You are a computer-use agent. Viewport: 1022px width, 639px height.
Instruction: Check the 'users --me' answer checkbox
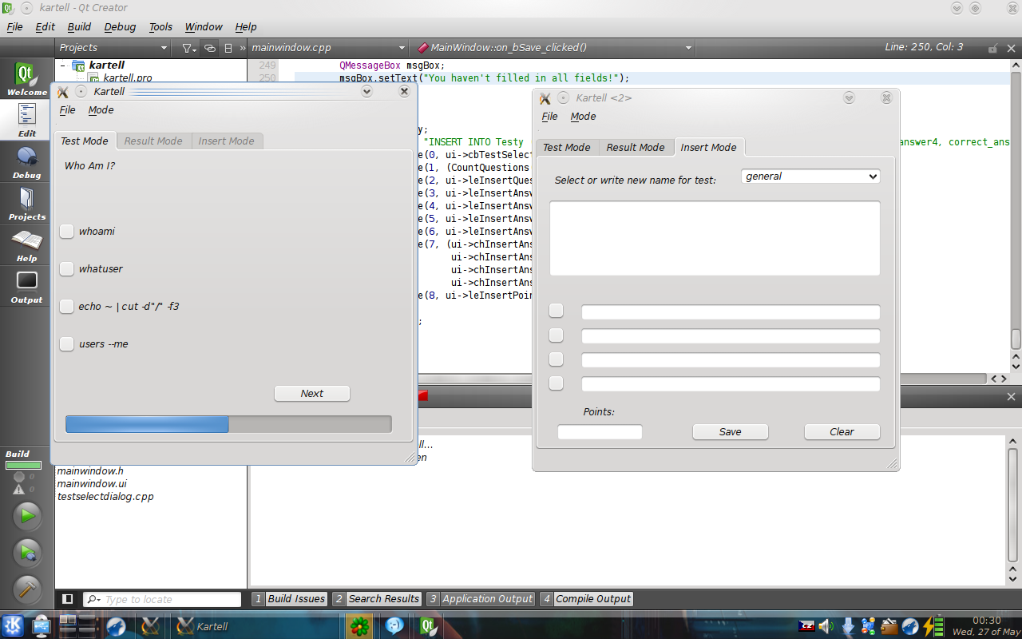click(x=67, y=344)
